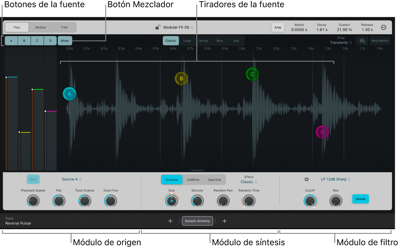The height and width of the screenshot is (248, 403).
Task: Click the preset lock icon
Action: (158, 27)
